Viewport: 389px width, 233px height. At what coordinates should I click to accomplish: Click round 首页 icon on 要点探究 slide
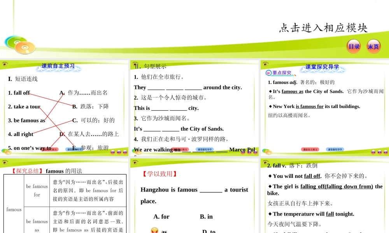coord(380,152)
